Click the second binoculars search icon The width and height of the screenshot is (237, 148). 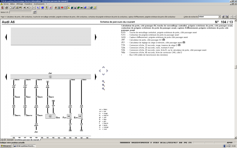point(227,17)
